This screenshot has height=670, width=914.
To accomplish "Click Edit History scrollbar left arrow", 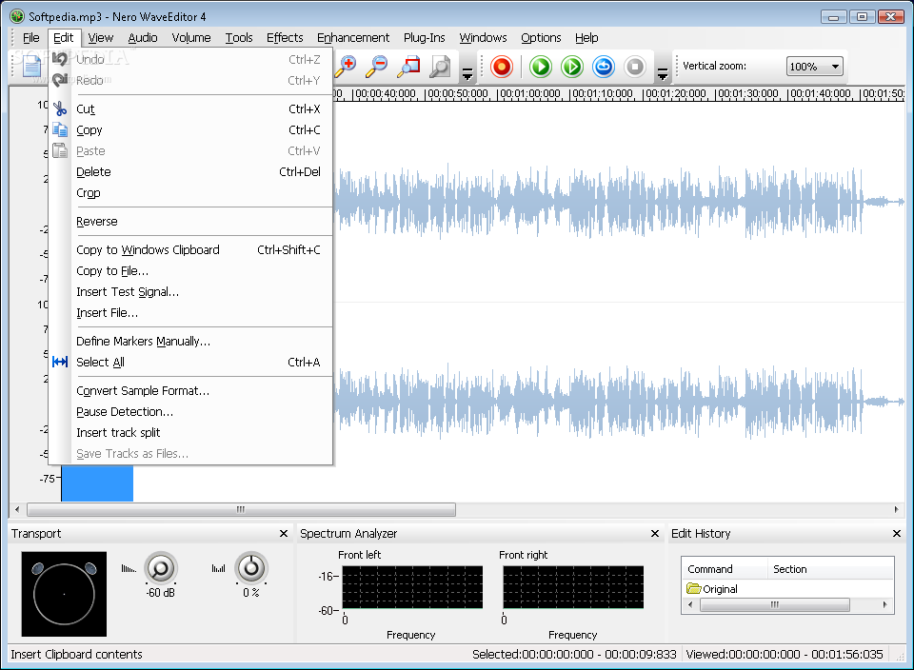I will [691, 604].
